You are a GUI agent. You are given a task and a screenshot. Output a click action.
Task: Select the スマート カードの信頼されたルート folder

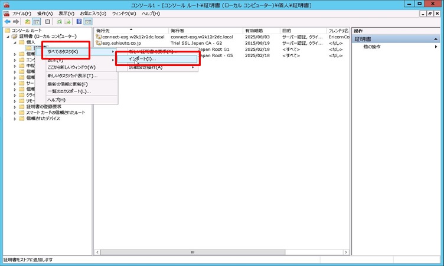(x=55, y=112)
